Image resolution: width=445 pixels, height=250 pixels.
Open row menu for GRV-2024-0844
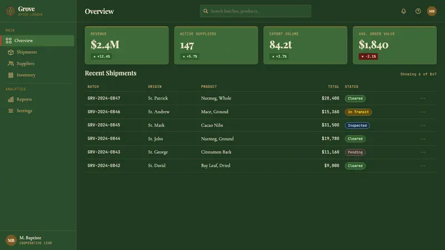tap(423, 139)
